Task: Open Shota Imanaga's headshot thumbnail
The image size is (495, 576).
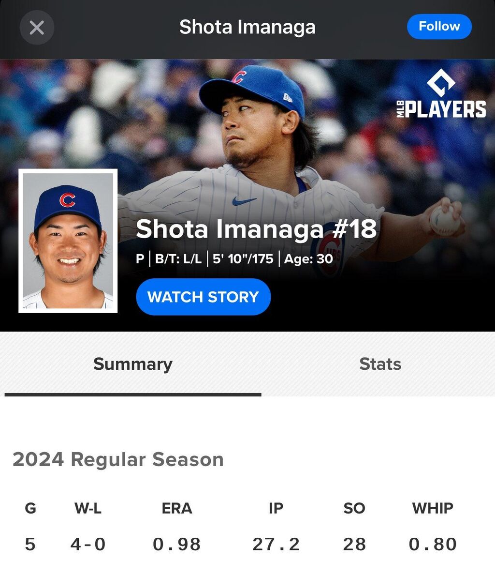Action: [68, 241]
